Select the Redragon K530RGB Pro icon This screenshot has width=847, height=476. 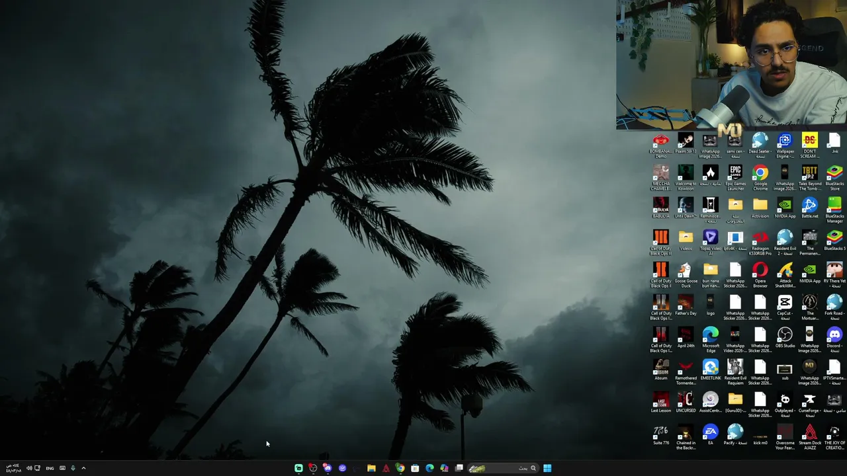[x=760, y=243]
